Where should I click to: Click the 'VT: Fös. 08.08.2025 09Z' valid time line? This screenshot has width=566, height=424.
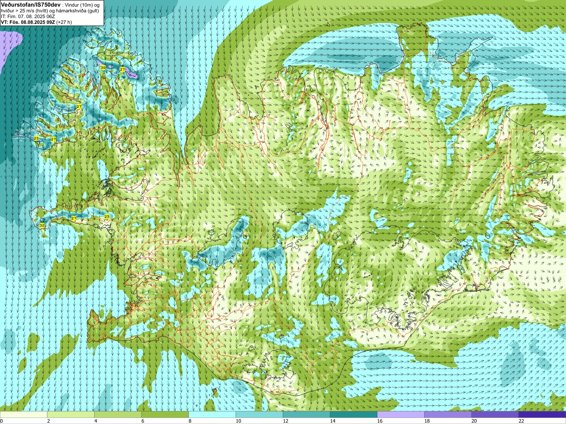[x=28, y=22]
